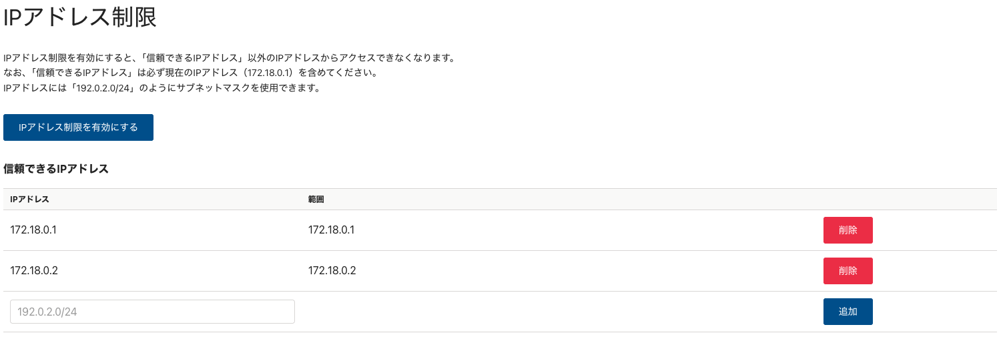Select the 172.18.0.1 cell in 範囲 column
The height and width of the screenshot is (355, 1007).
point(331,230)
